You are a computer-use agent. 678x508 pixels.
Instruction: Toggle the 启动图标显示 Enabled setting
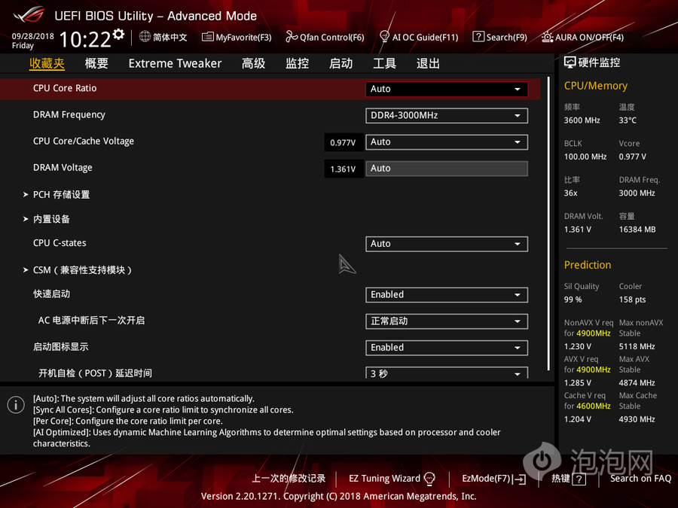[446, 348]
